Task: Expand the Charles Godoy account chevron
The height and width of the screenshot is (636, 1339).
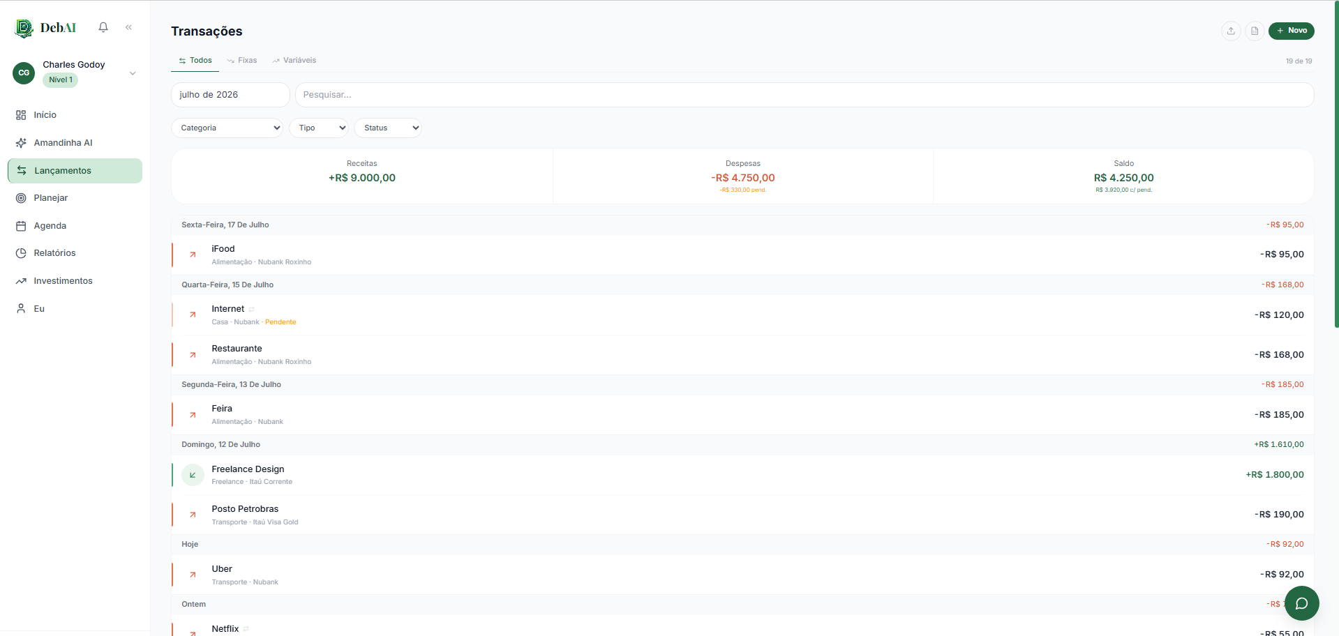Action: (x=133, y=73)
